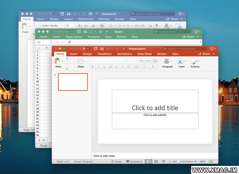Click the fx insert function icon in Excel

click(x=70, y=42)
